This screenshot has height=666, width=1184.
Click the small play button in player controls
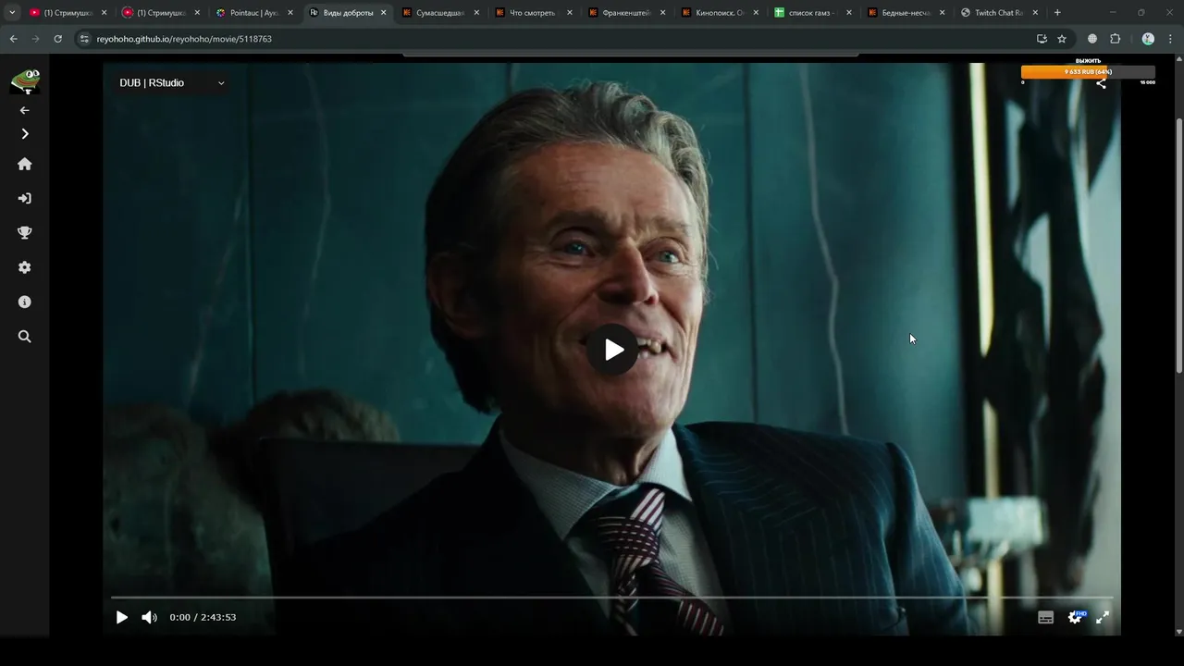pos(122,617)
